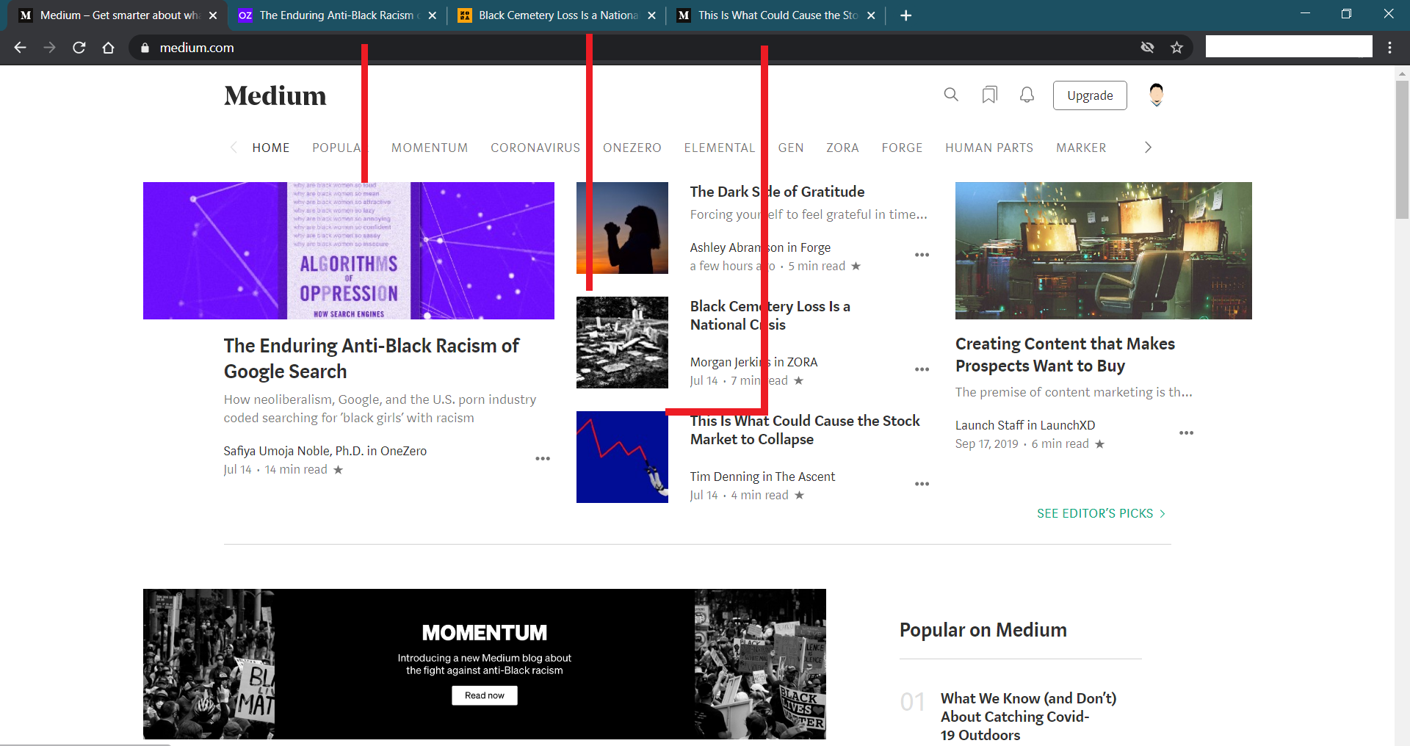This screenshot has width=1410, height=746.
Task: Select the ONEZERO topic
Action: [x=632, y=148]
